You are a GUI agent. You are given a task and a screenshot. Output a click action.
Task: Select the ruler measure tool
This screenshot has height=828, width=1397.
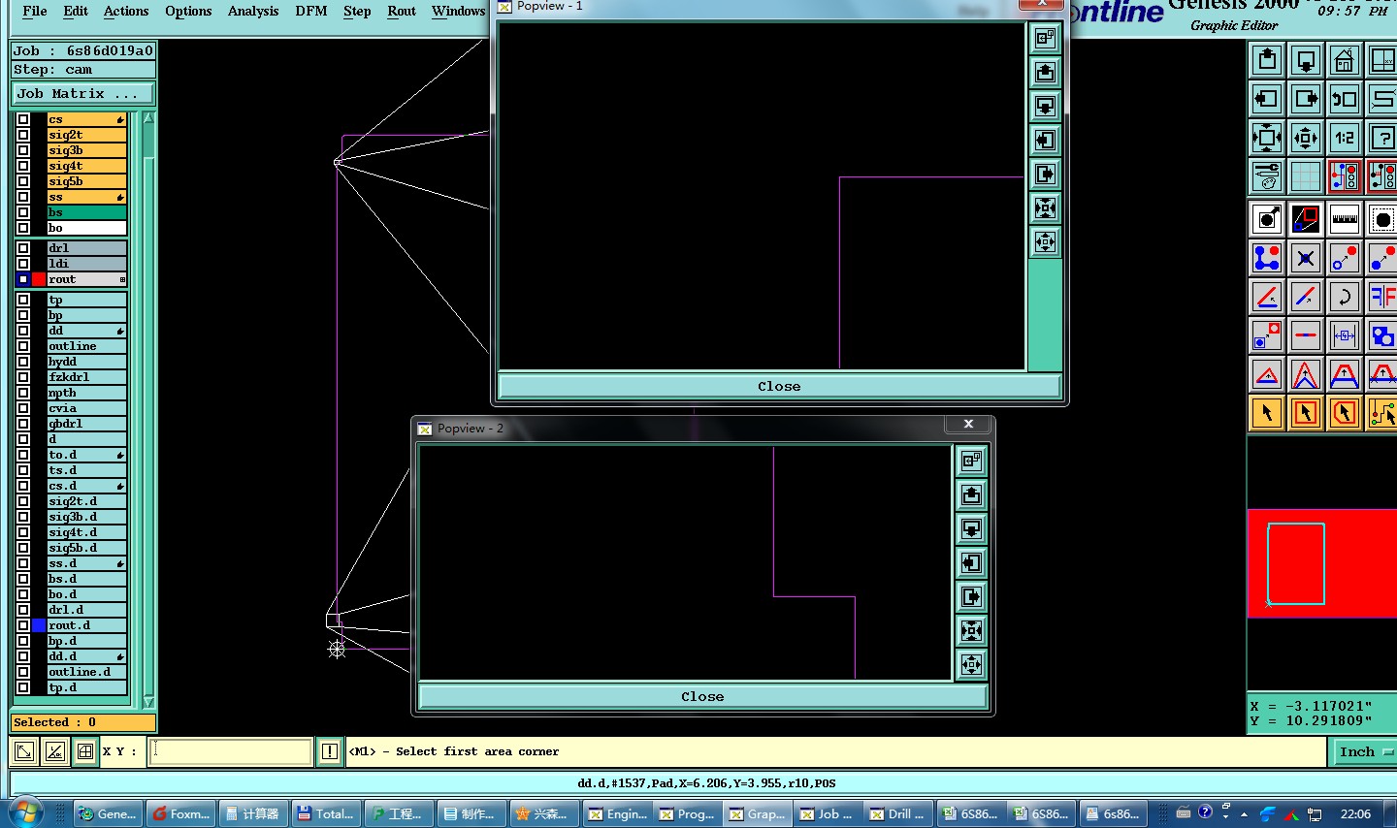pyautogui.click(x=1345, y=219)
